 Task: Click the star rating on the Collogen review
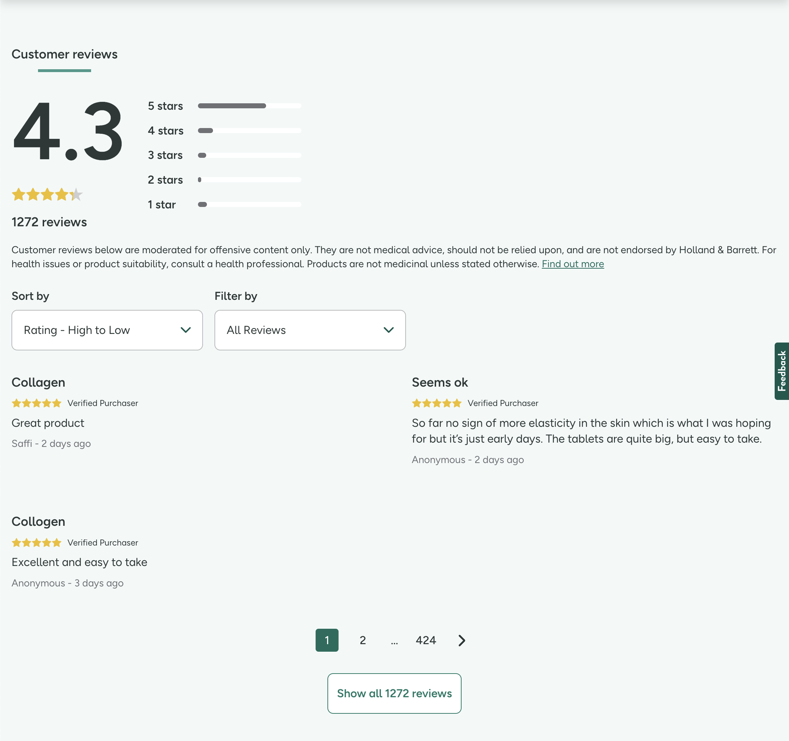[x=37, y=542]
